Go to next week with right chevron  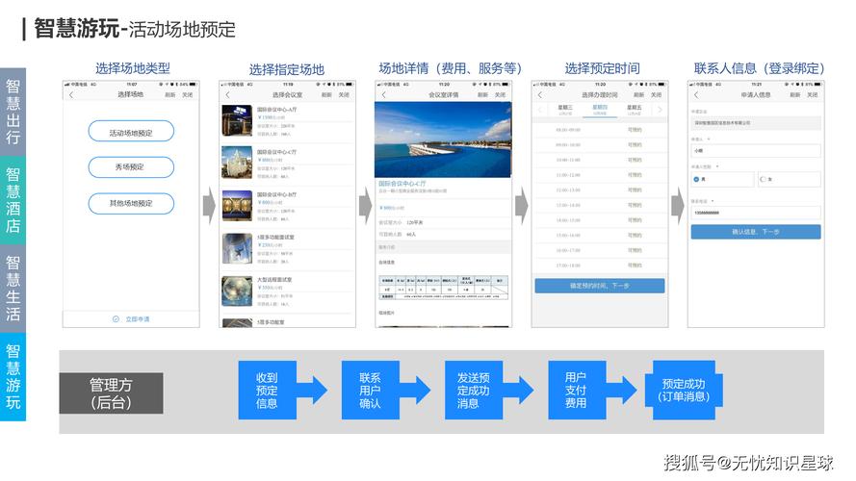tap(660, 111)
